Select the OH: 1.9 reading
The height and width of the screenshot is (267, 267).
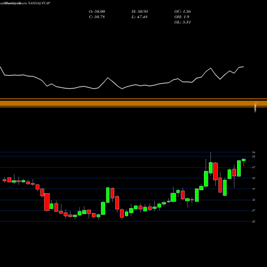click(182, 17)
